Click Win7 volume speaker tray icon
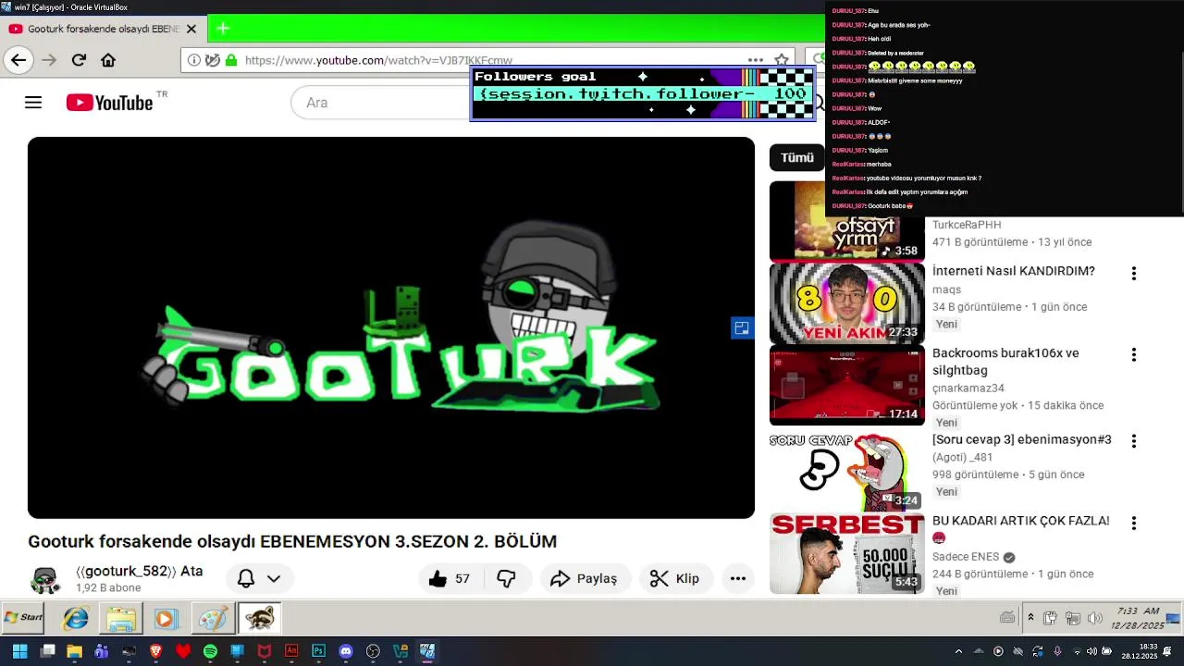 pos(1094,618)
